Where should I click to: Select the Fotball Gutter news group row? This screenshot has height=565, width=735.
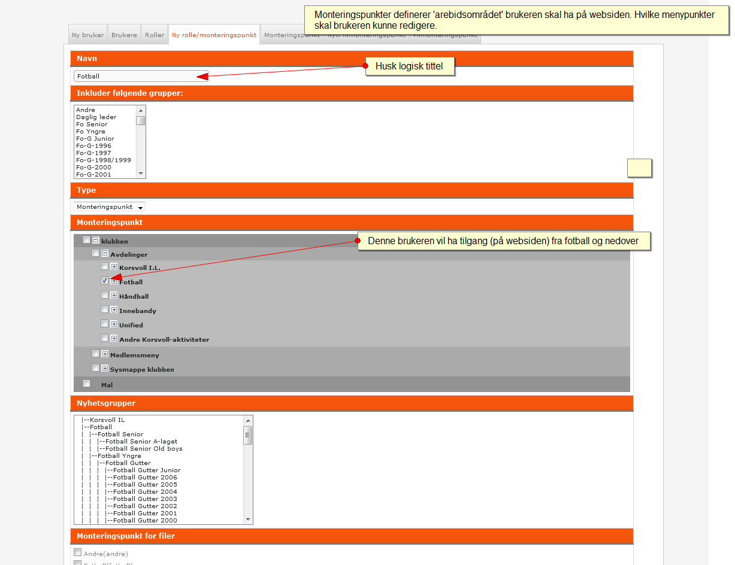[116, 463]
